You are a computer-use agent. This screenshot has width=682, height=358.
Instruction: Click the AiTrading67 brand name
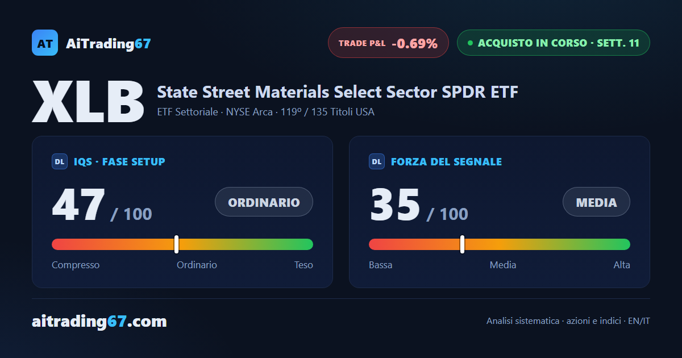pyautogui.click(x=109, y=43)
